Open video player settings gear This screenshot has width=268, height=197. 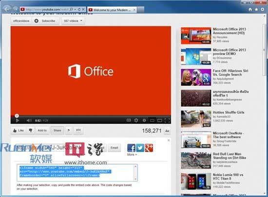pyautogui.click(x=136, y=120)
